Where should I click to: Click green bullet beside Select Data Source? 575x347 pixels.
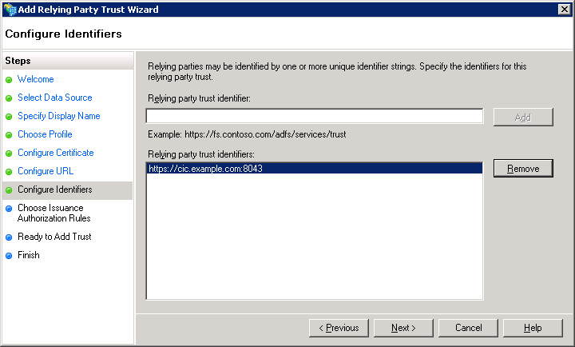tap(10, 98)
